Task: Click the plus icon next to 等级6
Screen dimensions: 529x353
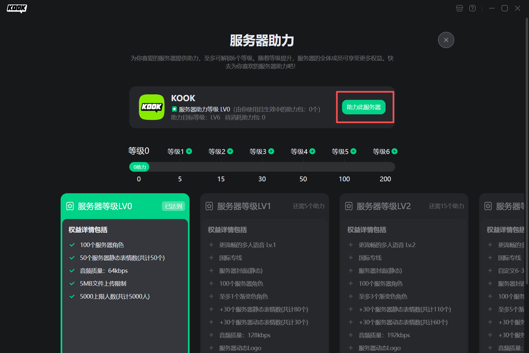Action: click(x=395, y=151)
